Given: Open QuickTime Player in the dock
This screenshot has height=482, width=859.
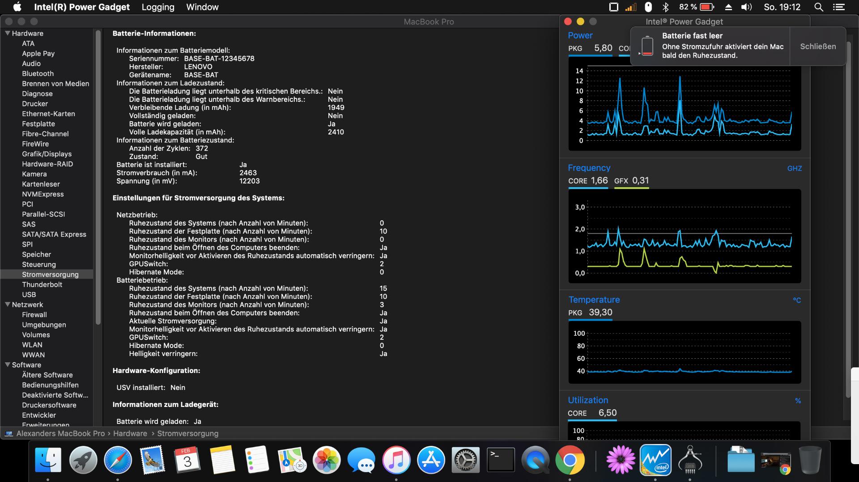Looking at the screenshot, I should [535, 460].
